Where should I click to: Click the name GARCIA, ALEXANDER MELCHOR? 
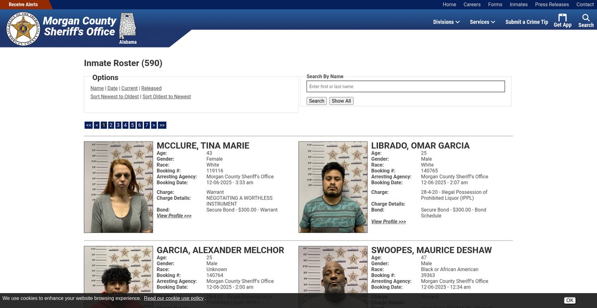(220, 250)
